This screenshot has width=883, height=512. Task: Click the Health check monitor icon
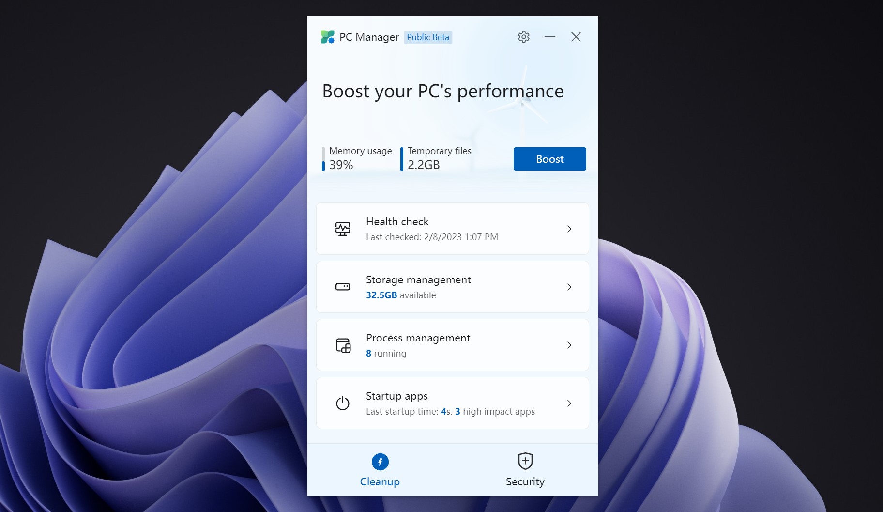point(343,229)
